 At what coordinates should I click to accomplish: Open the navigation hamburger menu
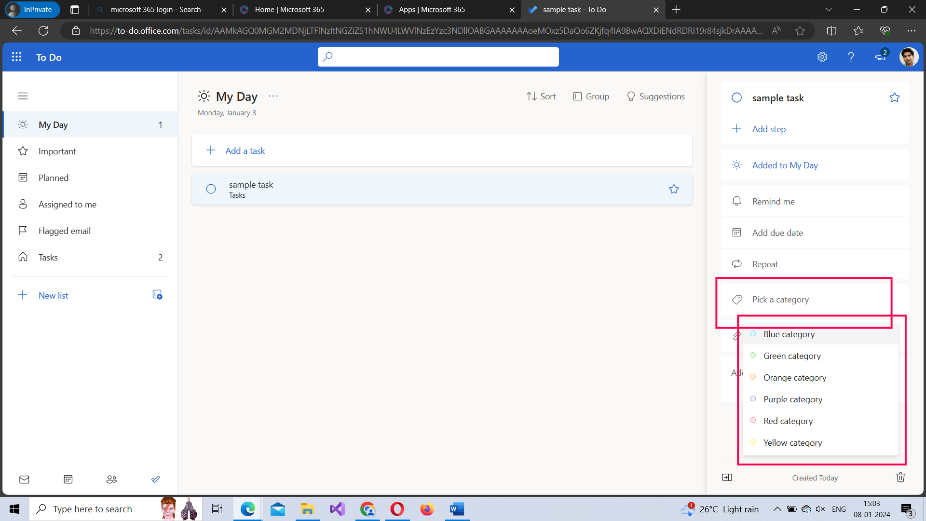coord(23,96)
